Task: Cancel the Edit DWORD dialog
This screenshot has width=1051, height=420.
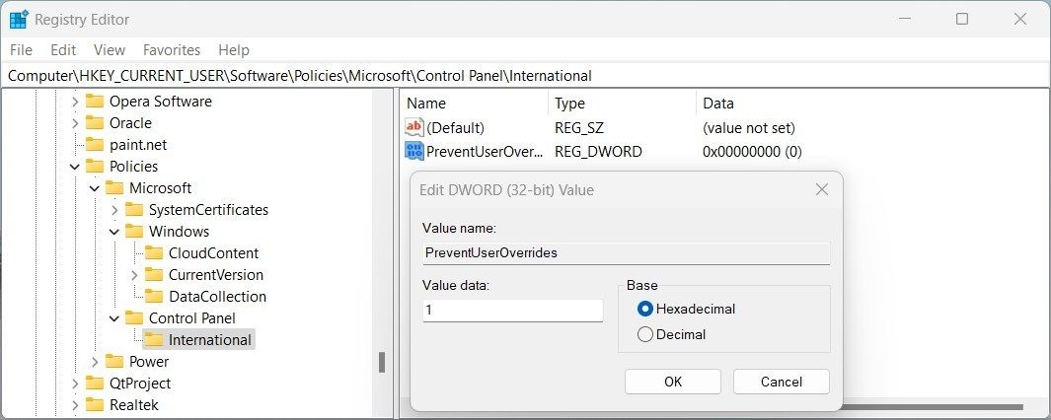Action: [x=782, y=382]
